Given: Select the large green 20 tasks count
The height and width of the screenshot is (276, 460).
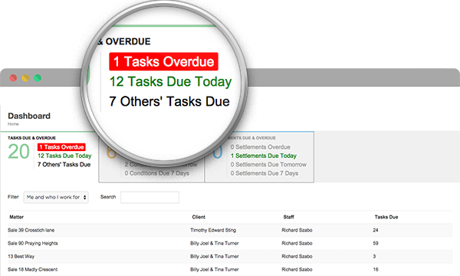Looking at the screenshot, I should 18,152.
